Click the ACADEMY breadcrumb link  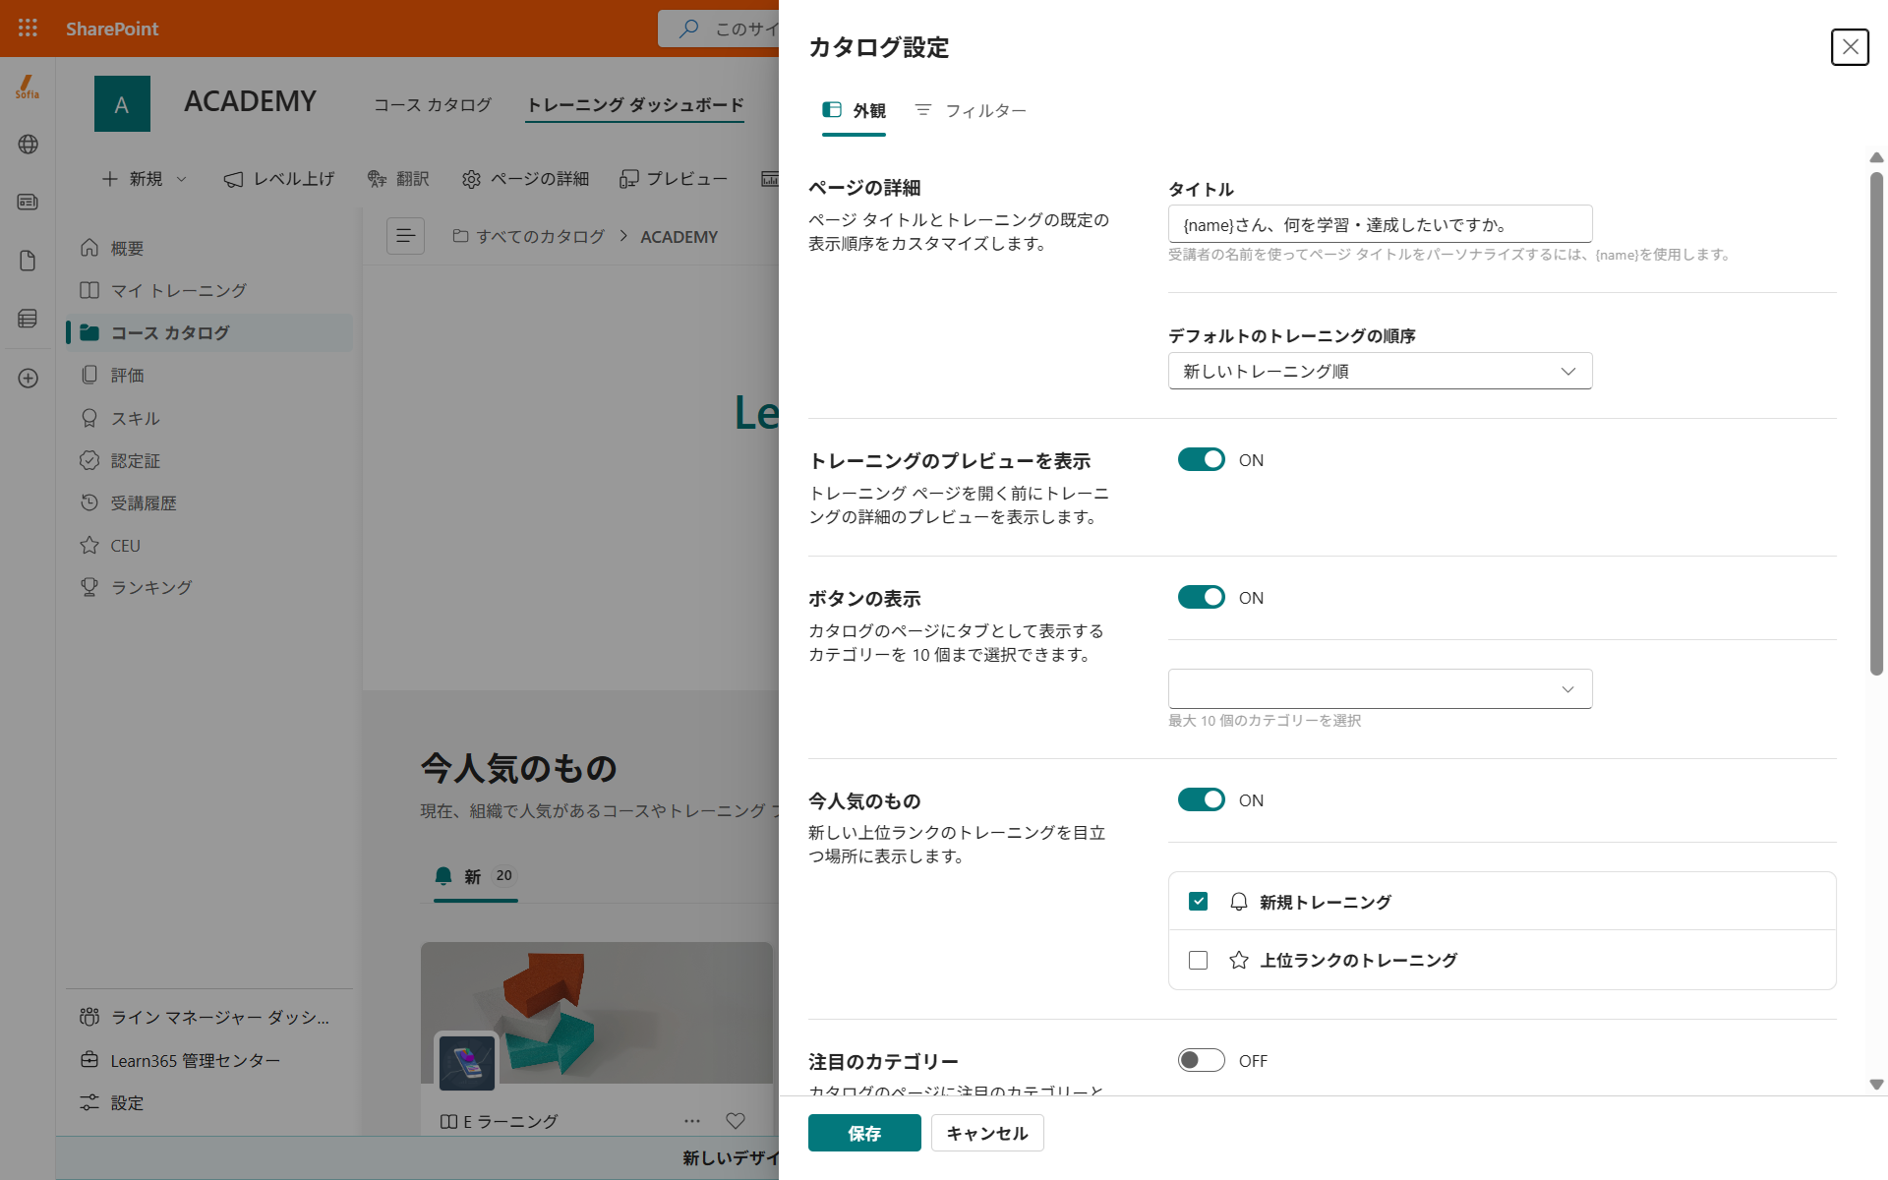click(679, 236)
